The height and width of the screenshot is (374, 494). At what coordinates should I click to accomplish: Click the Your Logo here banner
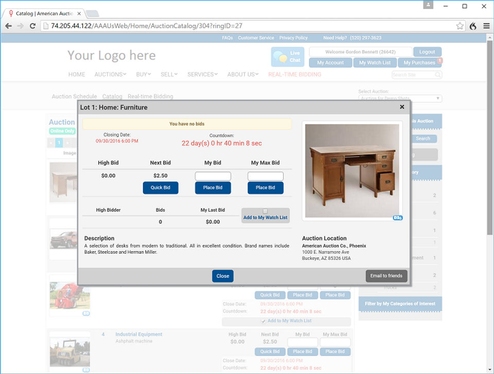111,55
